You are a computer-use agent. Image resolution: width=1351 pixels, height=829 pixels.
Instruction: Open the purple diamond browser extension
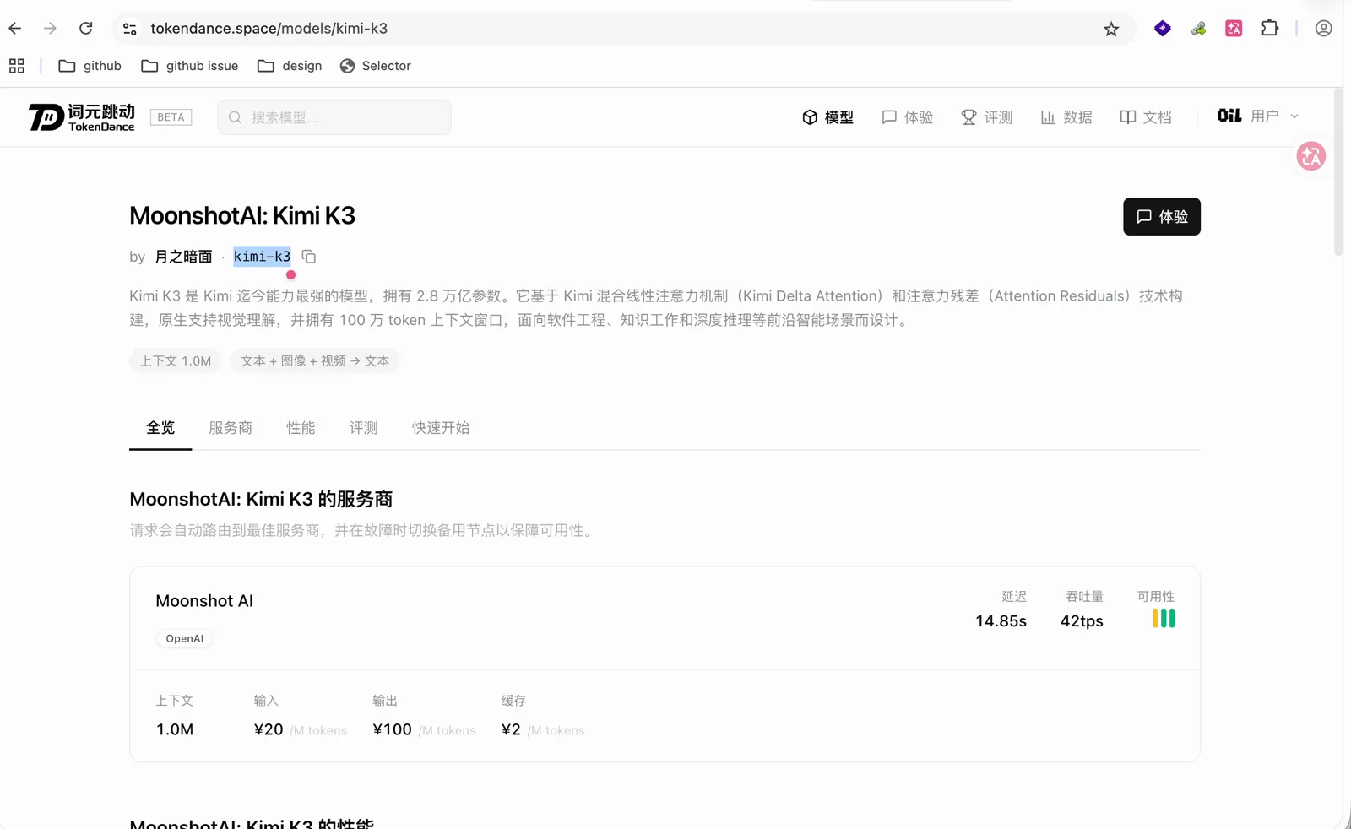[1163, 29]
